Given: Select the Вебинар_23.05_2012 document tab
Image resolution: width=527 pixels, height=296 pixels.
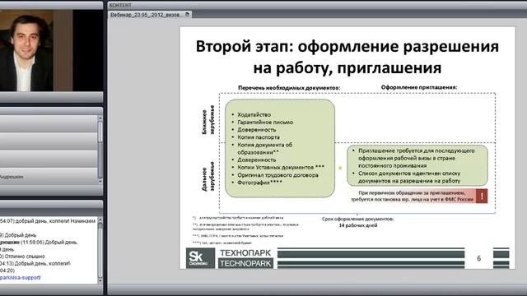Looking at the screenshot, I should pos(150,15).
